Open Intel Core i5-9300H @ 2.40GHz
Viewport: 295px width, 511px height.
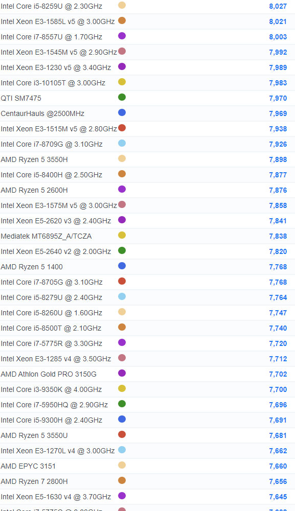52,420
